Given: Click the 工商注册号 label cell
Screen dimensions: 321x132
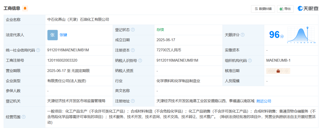Looking at the screenshot, I should click(25, 60).
